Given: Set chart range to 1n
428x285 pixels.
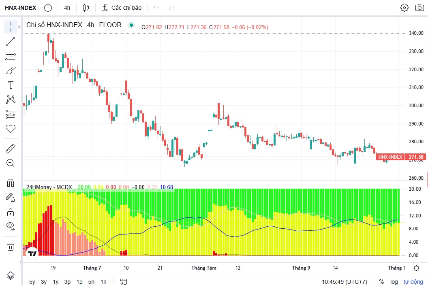Looking at the screenshot, I should tap(103, 282).
